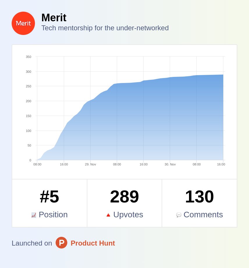Select the "#5" position number
The width and height of the screenshot is (249, 268).
(x=49, y=197)
